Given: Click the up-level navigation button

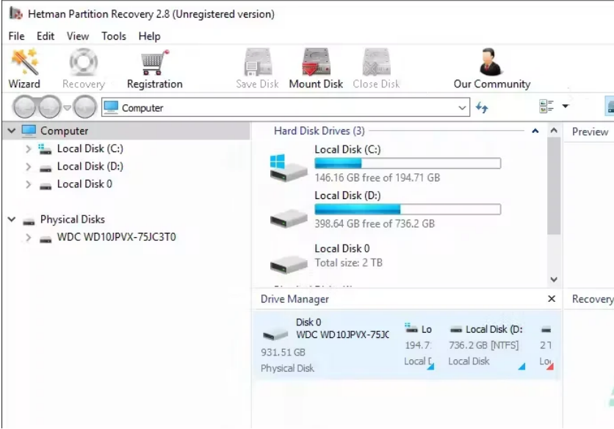Looking at the screenshot, I should 84,107.
